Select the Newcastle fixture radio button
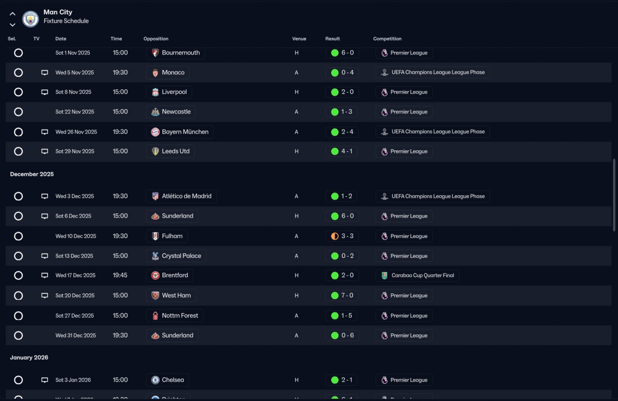The height and width of the screenshot is (401, 618). (x=18, y=112)
